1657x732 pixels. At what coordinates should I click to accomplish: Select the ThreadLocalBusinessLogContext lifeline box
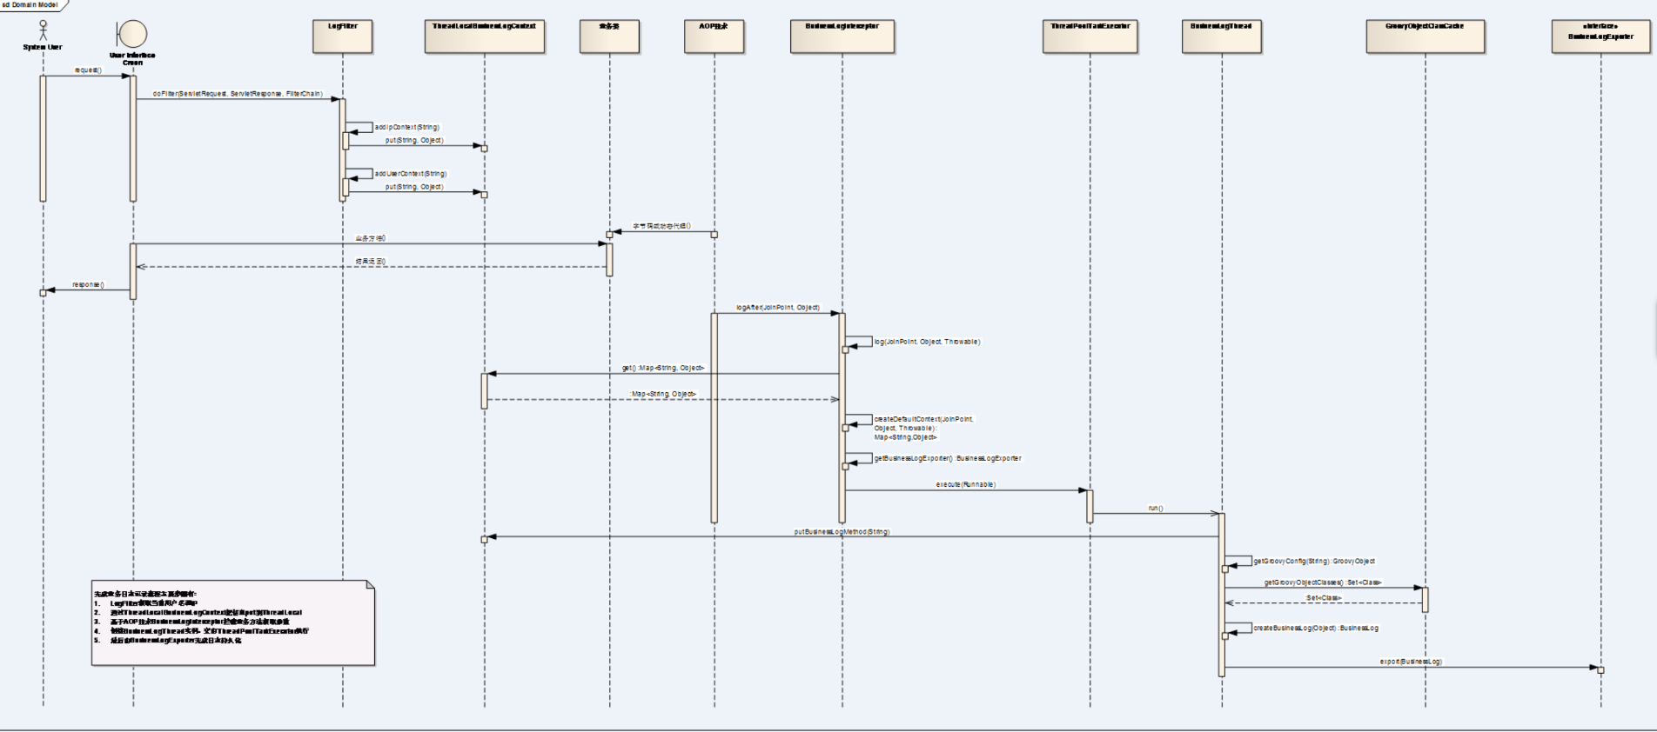coord(484,37)
